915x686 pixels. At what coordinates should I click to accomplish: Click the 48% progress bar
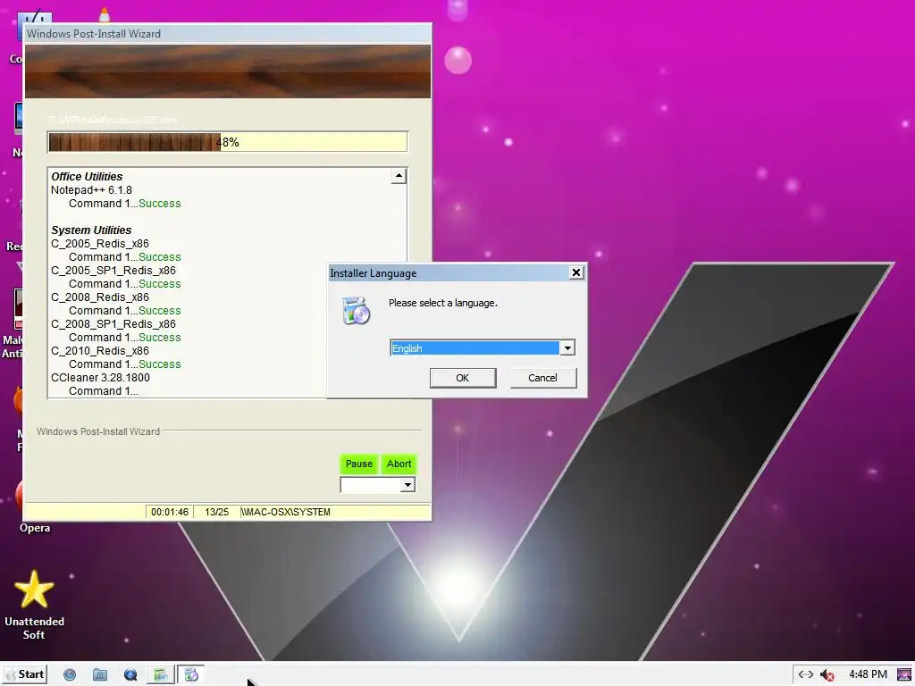228,142
